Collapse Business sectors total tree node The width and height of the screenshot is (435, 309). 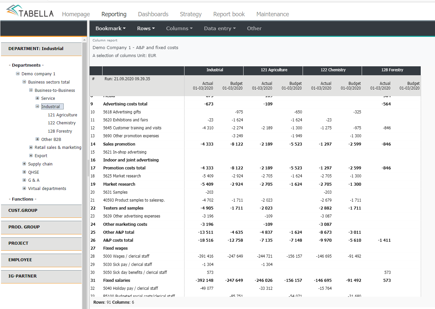point(24,82)
